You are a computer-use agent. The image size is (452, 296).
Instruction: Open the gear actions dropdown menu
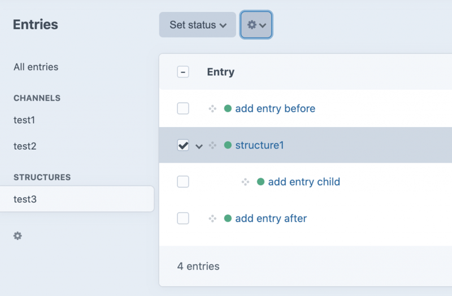[x=257, y=25]
